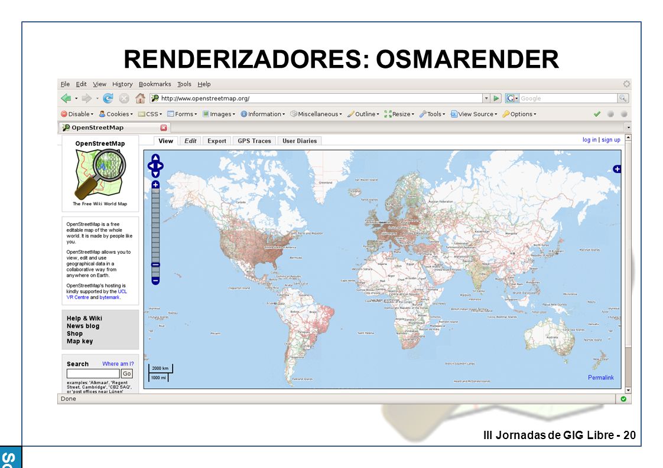Open the map layer switcher plus icon
The width and height of the screenshot is (663, 468).
pos(617,169)
